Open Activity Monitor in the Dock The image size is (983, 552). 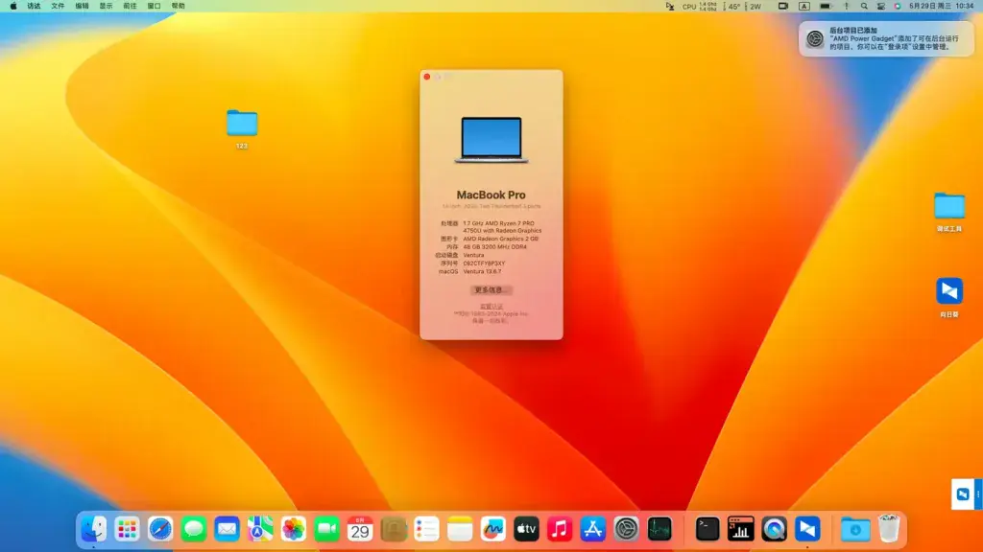[x=659, y=529]
